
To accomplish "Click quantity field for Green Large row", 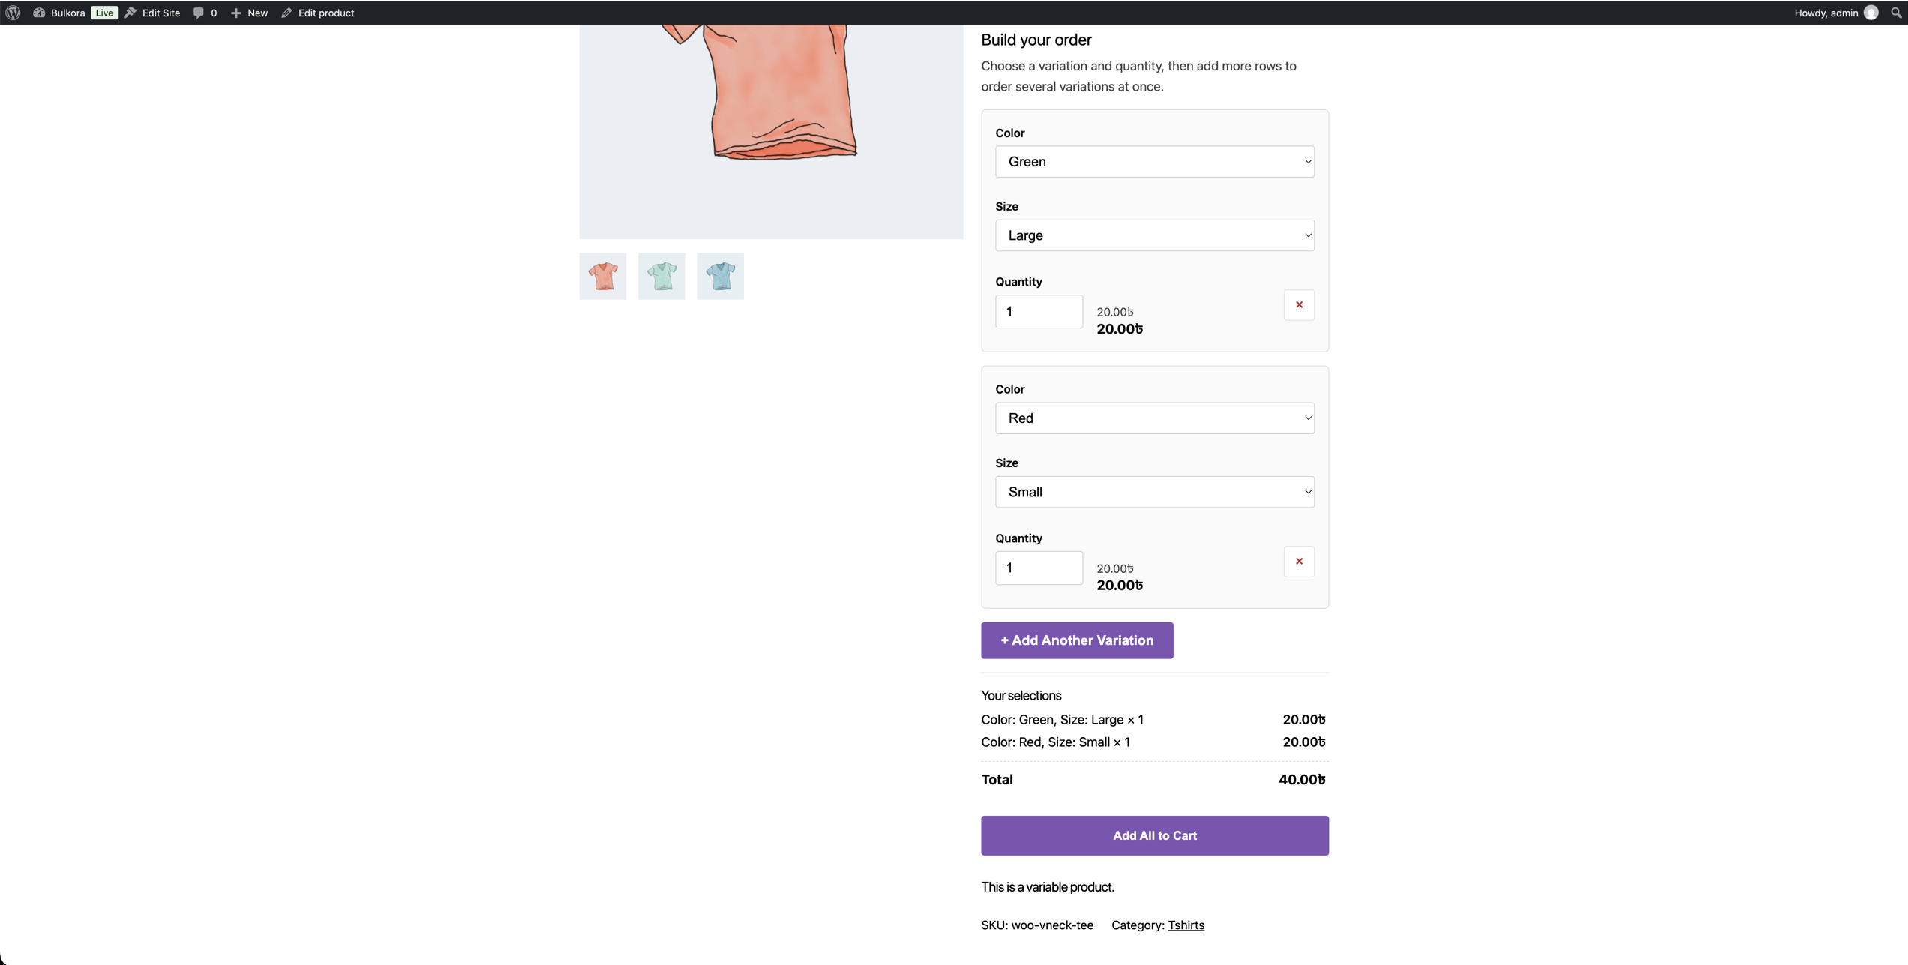I will tap(1039, 311).
